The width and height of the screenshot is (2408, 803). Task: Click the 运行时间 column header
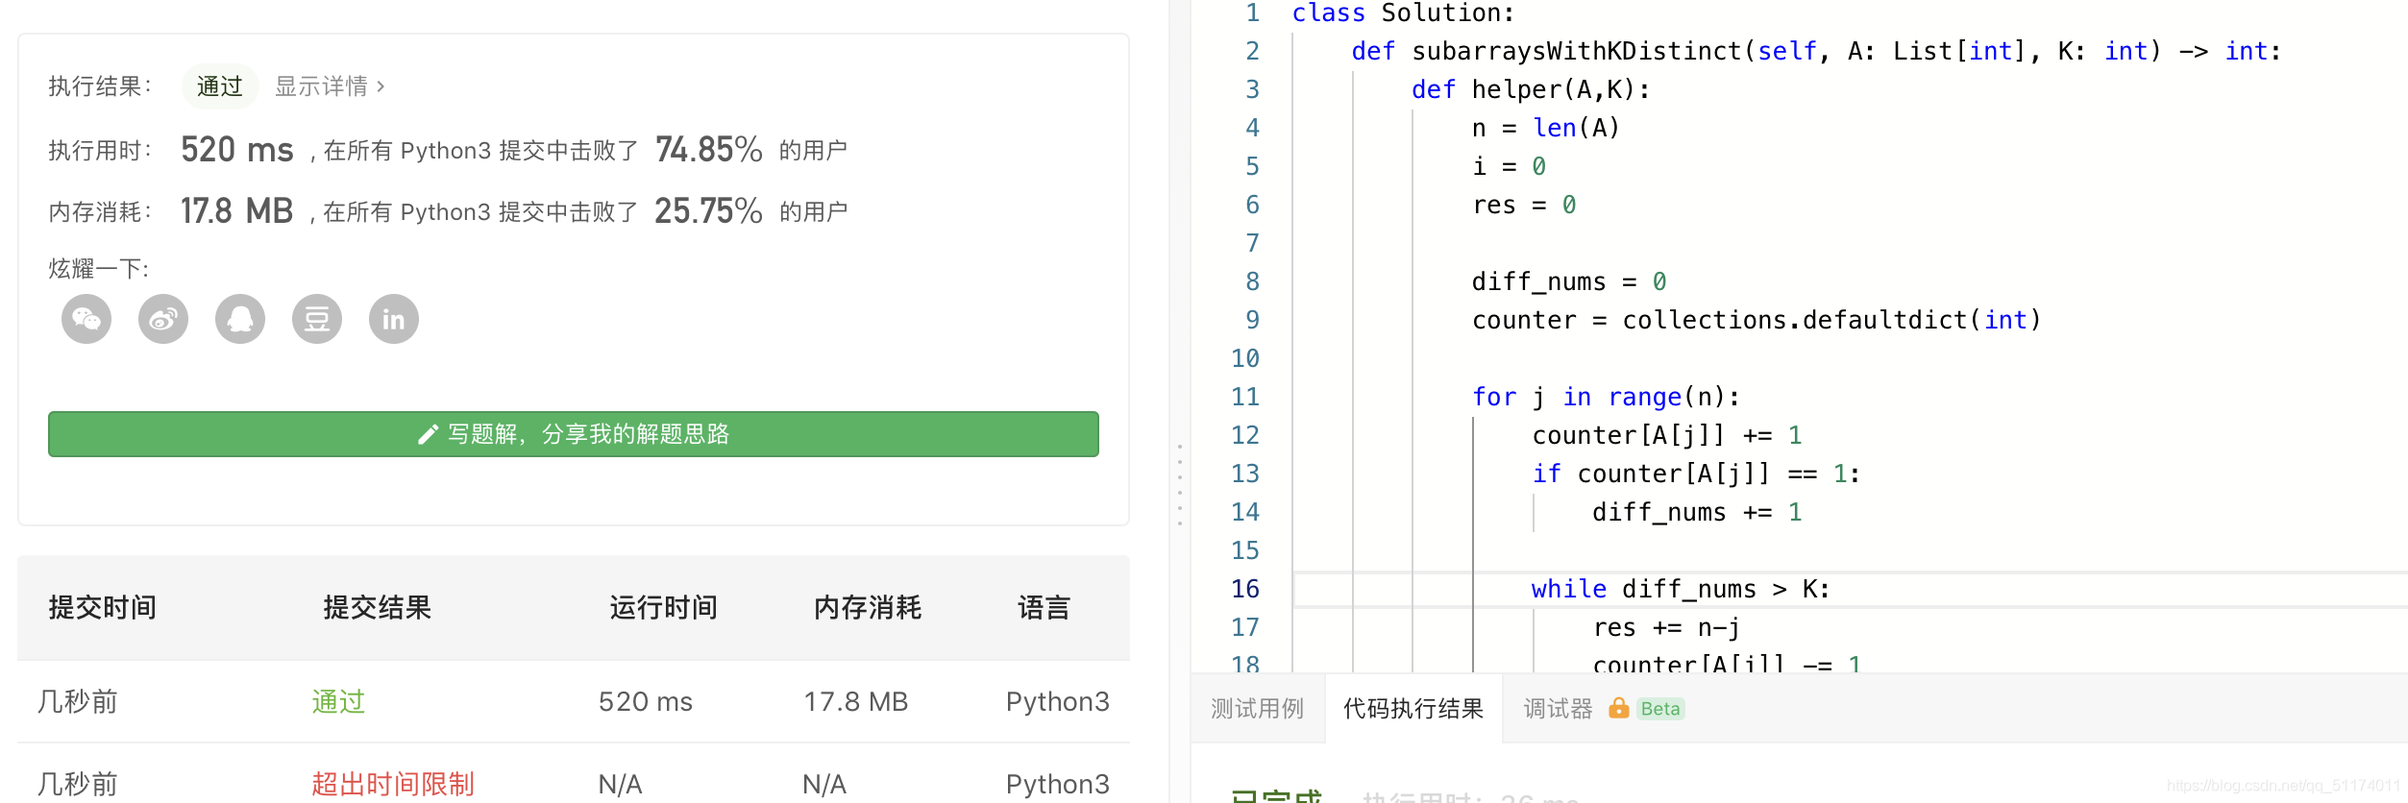tap(664, 607)
